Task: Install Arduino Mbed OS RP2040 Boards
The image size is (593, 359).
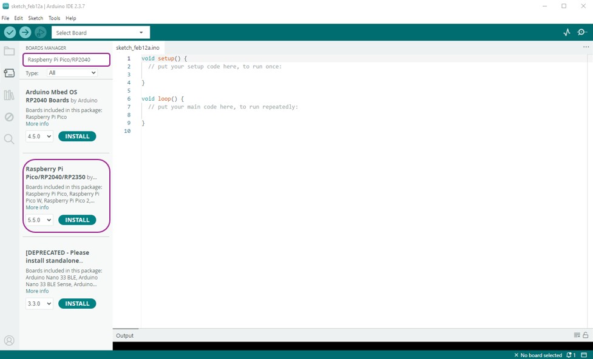Action: click(77, 136)
